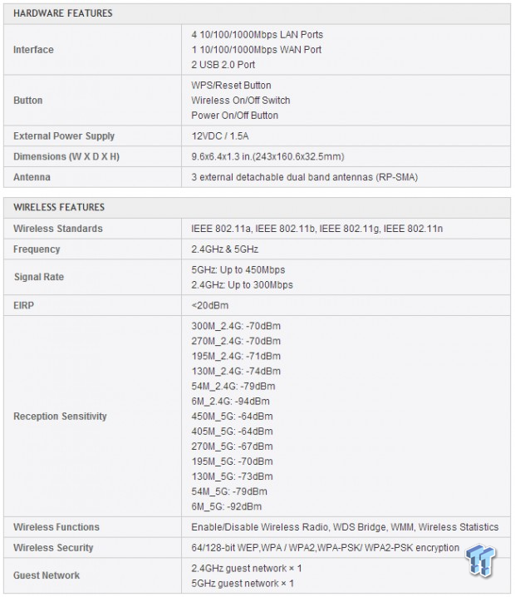Click '5GHz: Up to 450Mbps' text

pos(238,270)
